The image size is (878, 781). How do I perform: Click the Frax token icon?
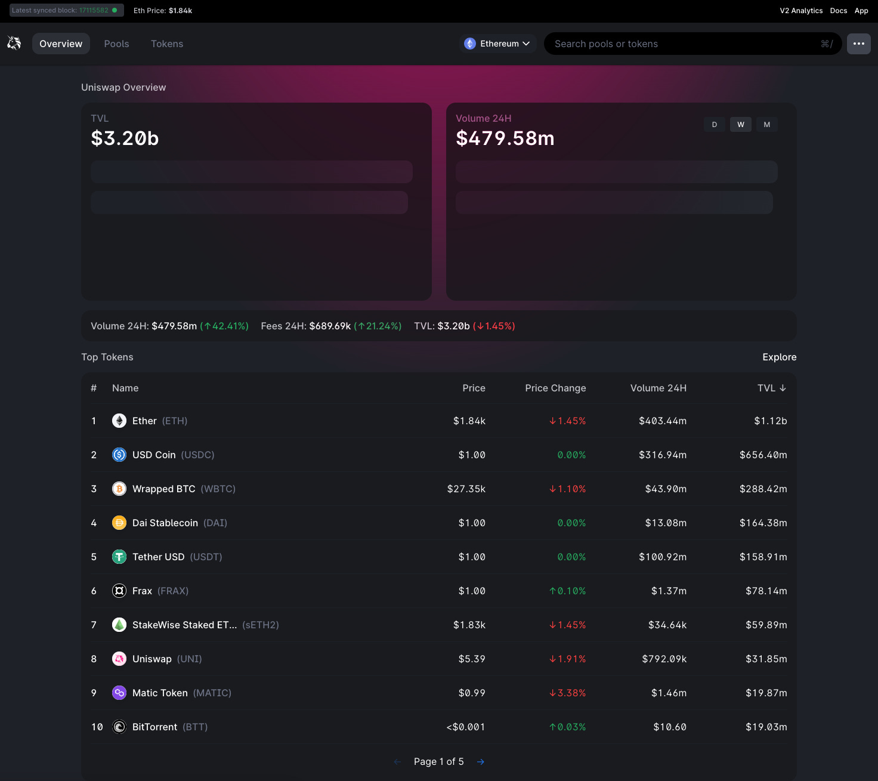click(x=119, y=591)
